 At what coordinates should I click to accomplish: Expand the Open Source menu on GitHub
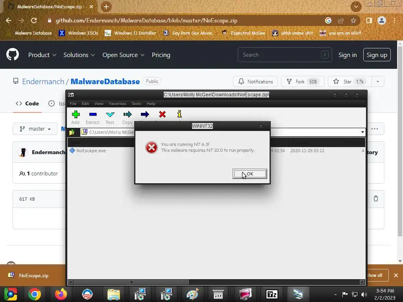[123, 55]
